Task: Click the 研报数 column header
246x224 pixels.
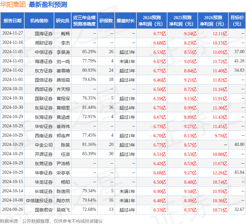Action: click(x=106, y=21)
